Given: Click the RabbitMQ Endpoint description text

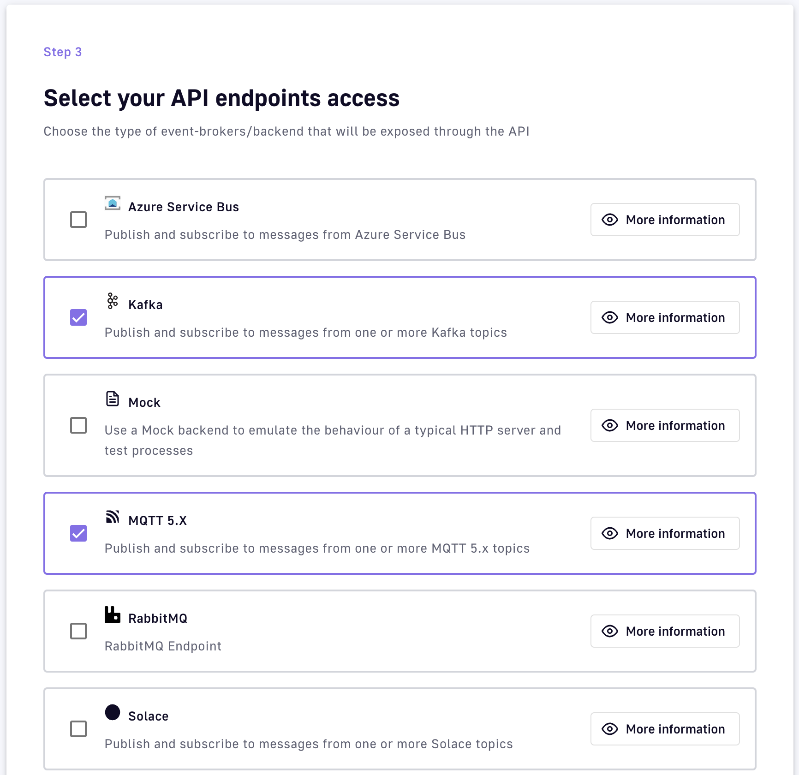Looking at the screenshot, I should [x=163, y=646].
